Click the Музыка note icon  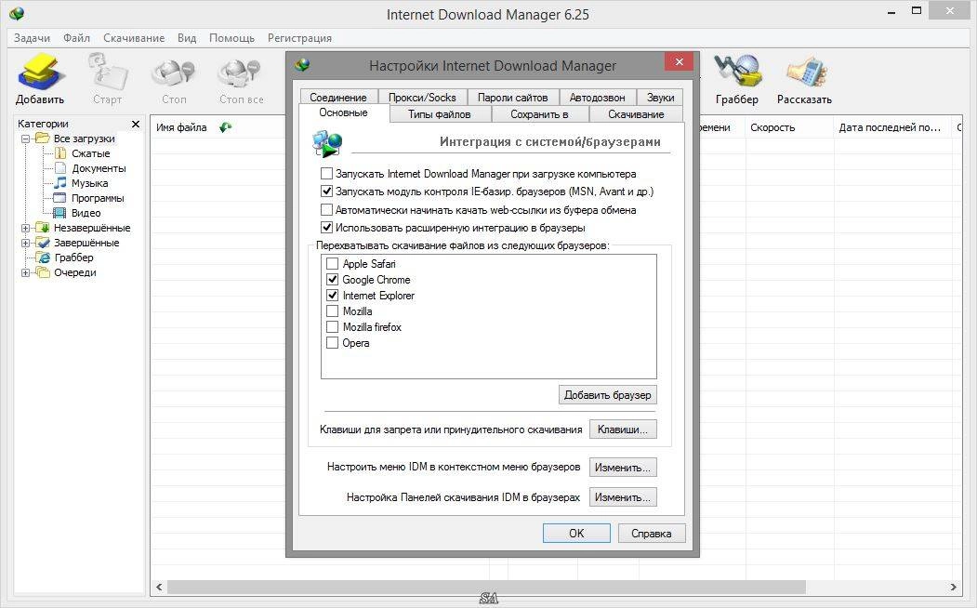[60, 182]
